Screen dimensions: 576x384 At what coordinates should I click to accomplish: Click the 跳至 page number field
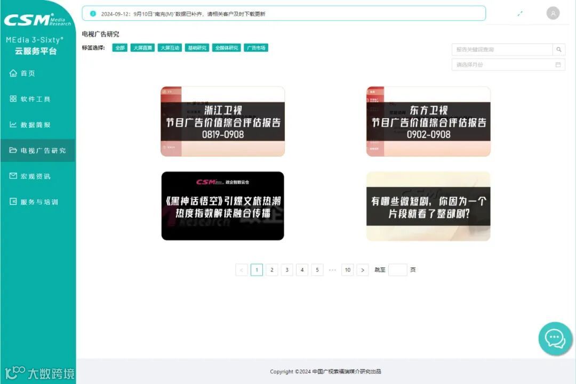click(x=397, y=270)
